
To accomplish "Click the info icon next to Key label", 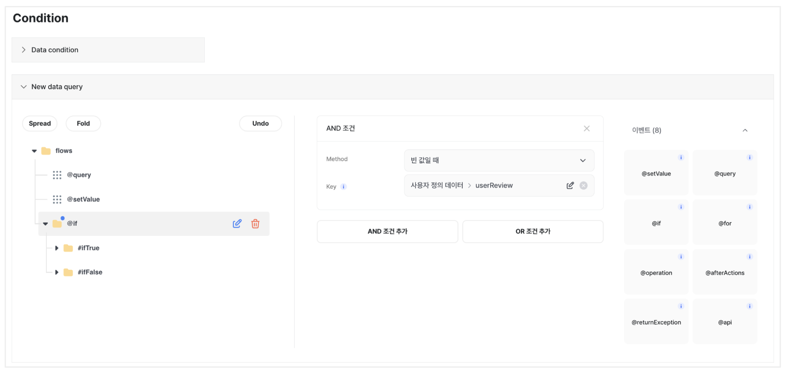I will click(344, 187).
